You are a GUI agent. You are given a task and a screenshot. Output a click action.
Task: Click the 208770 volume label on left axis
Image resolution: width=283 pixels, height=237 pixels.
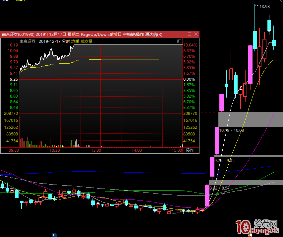pos(11,113)
